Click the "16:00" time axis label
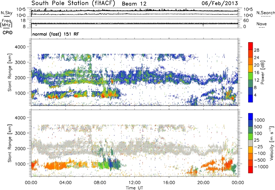The height and width of the screenshot is (190, 275). click(x=169, y=183)
